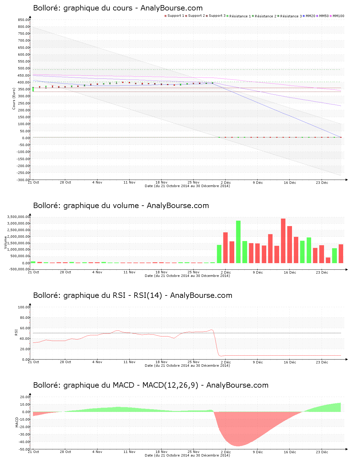Select the MM50 legend label

point(324,16)
